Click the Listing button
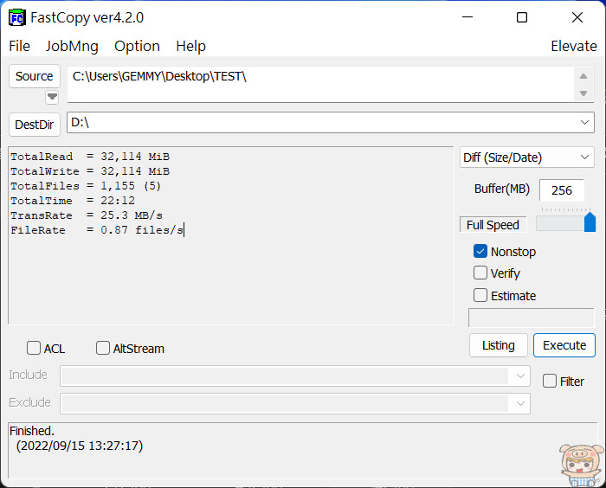 coord(498,345)
